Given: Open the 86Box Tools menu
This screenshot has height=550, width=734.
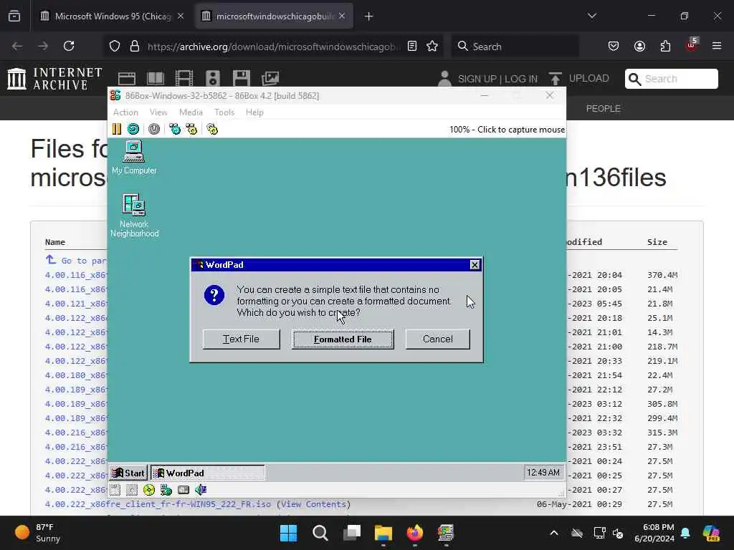Looking at the screenshot, I should (x=224, y=112).
